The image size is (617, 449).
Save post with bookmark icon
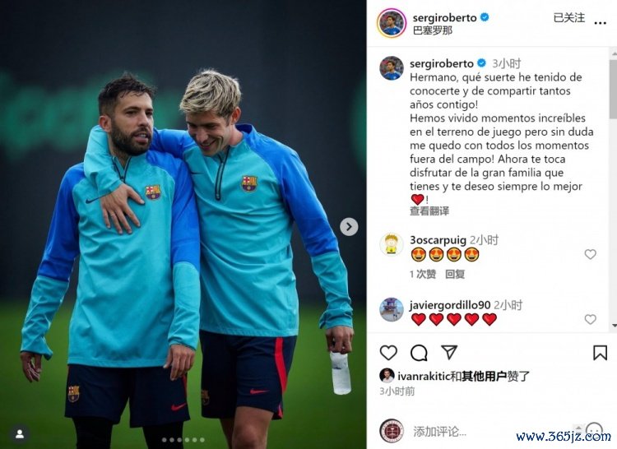tap(600, 353)
